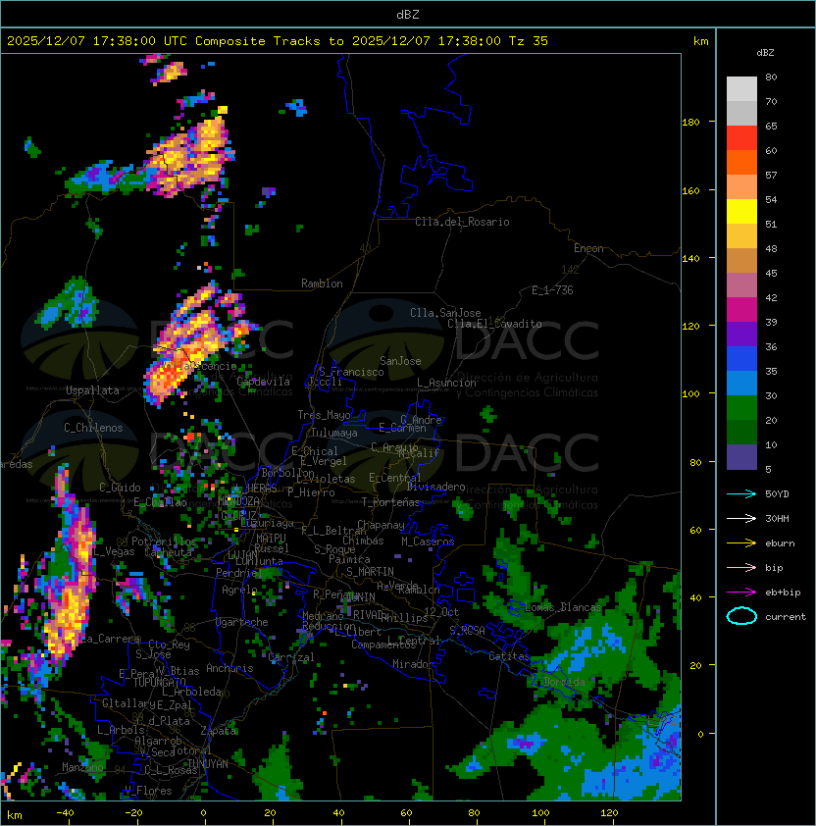Click the 'Clla.SanJose' place label
This screenshot has height=826, width=816.
[x=445, y=313]
